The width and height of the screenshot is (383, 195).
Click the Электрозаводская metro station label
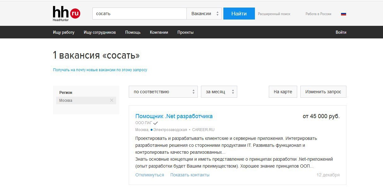click(x=170, y=130)
